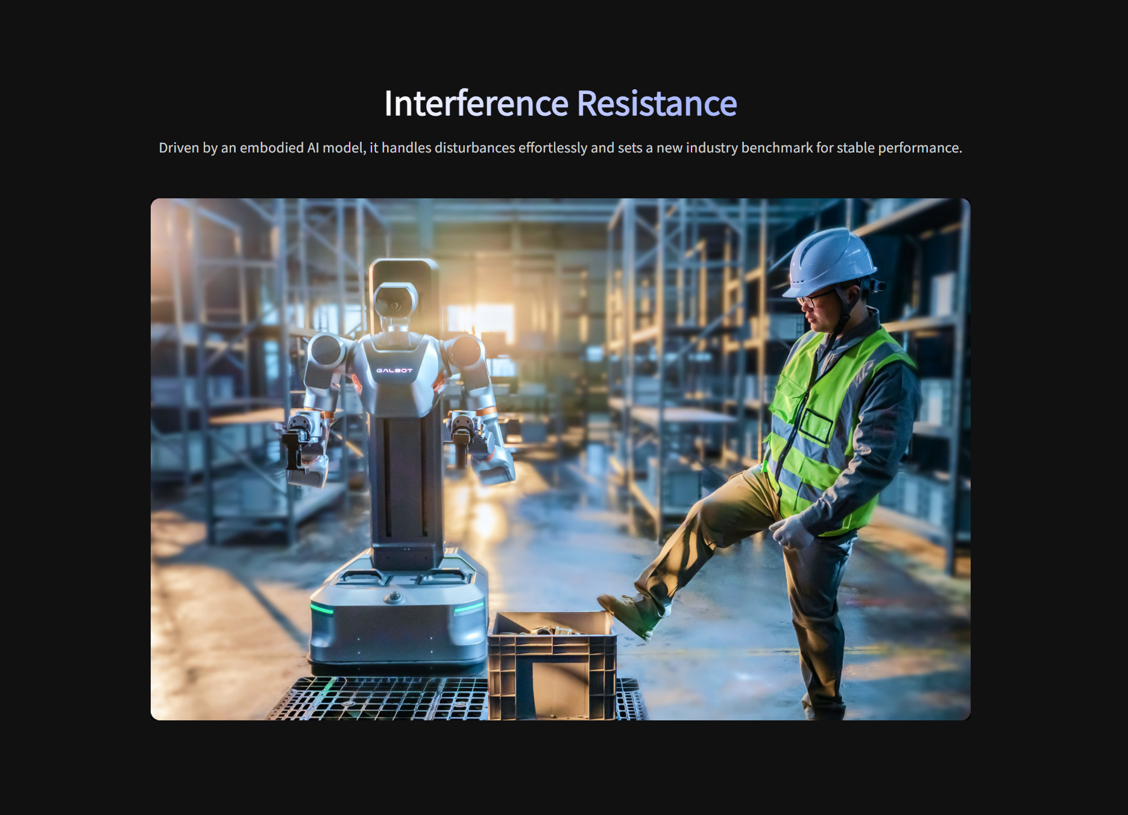The width and height of the screenshot is (1128, 815).
Task: Click the green light on robot base left
Action: click(x=322, y=608)
